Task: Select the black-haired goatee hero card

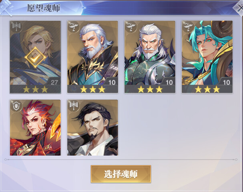Action: point(92,128)
